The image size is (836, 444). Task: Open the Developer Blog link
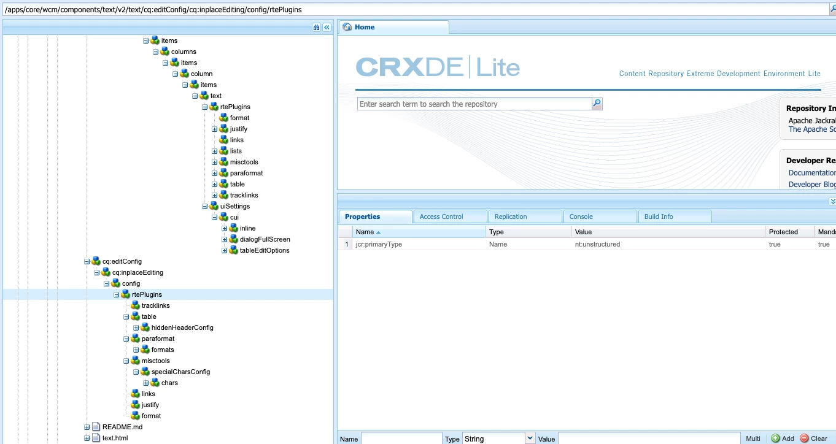[x=812, y=185]
